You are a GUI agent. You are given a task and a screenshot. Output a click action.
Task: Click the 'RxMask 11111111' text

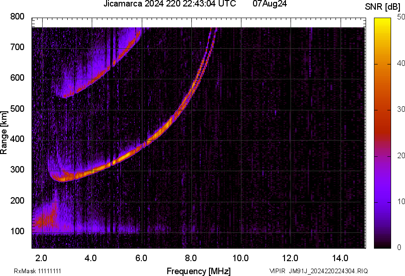38,271
